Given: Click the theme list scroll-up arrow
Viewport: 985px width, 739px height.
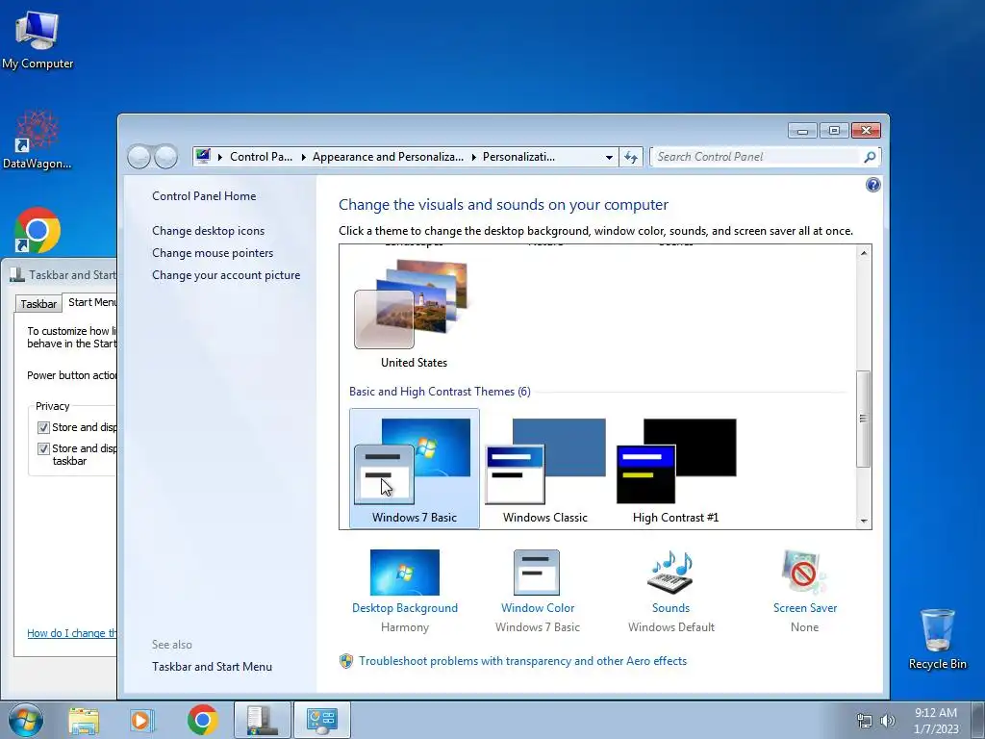Looking at the screenshot, I should click(864, 253).
